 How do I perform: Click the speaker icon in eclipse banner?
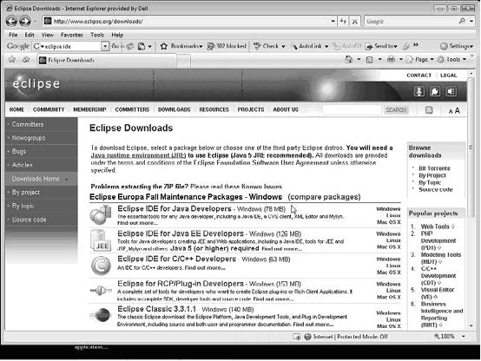click(x=451, y=91)
